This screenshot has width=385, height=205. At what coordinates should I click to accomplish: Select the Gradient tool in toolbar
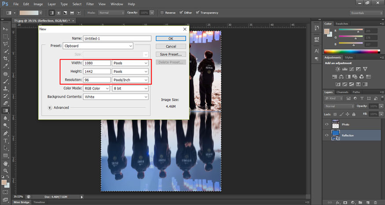(x=6, y=111)
